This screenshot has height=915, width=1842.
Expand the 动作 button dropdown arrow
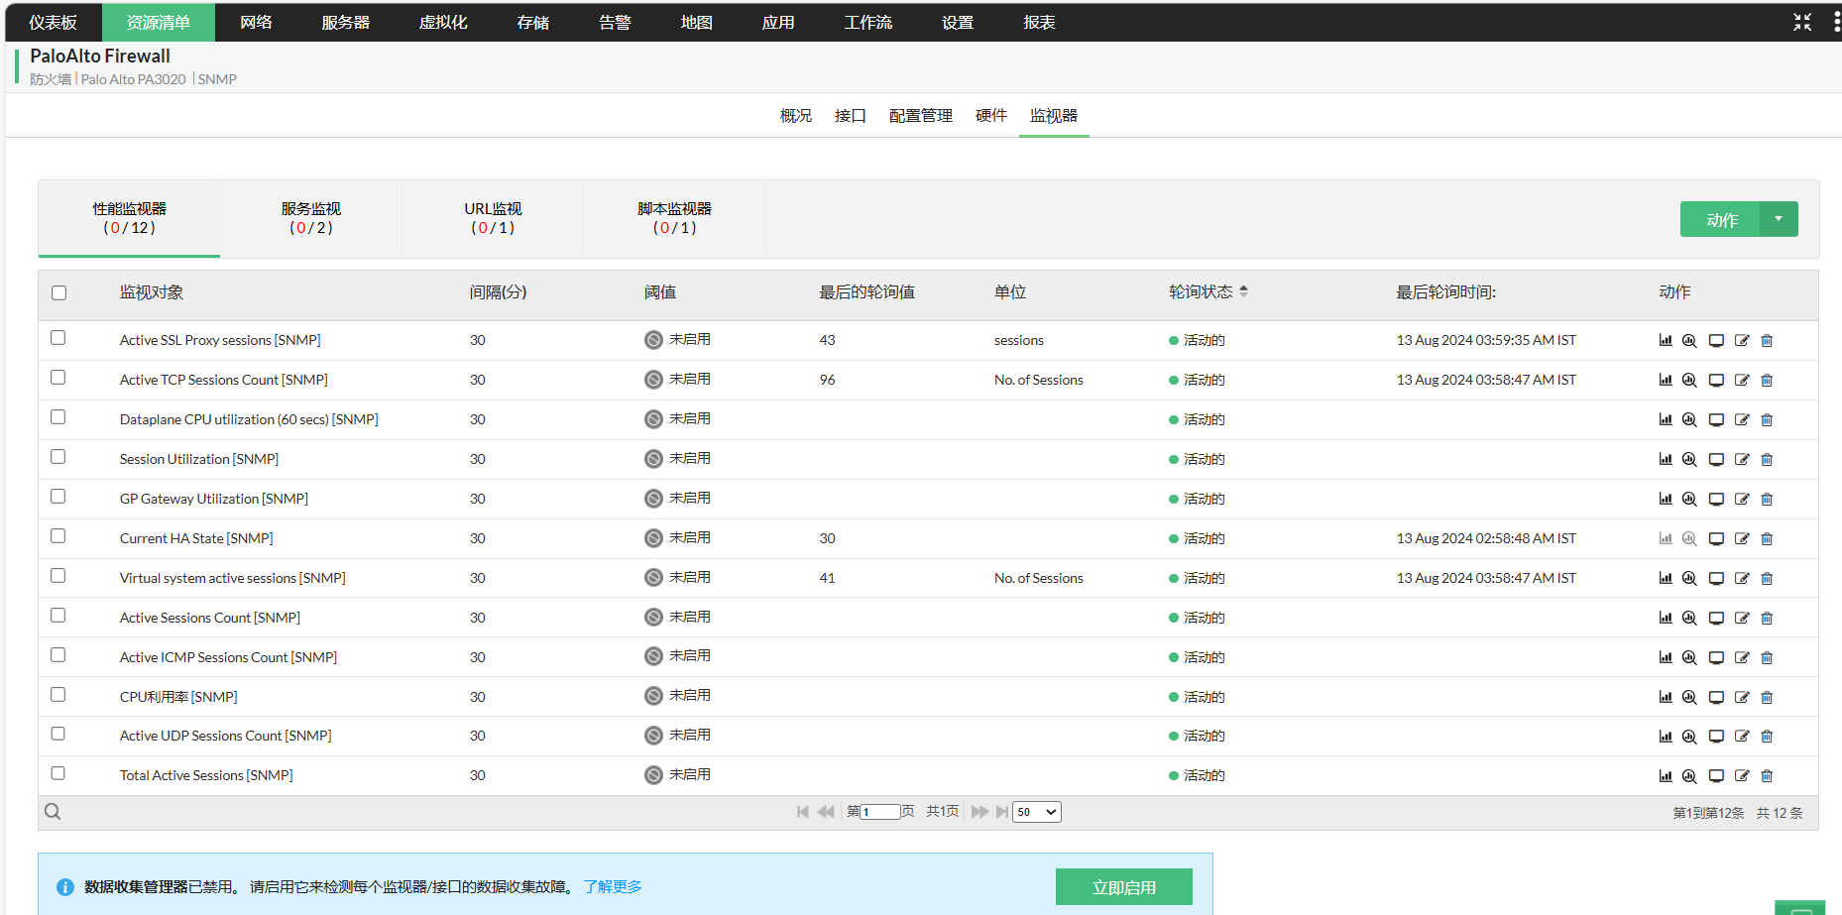[1779, 219]
